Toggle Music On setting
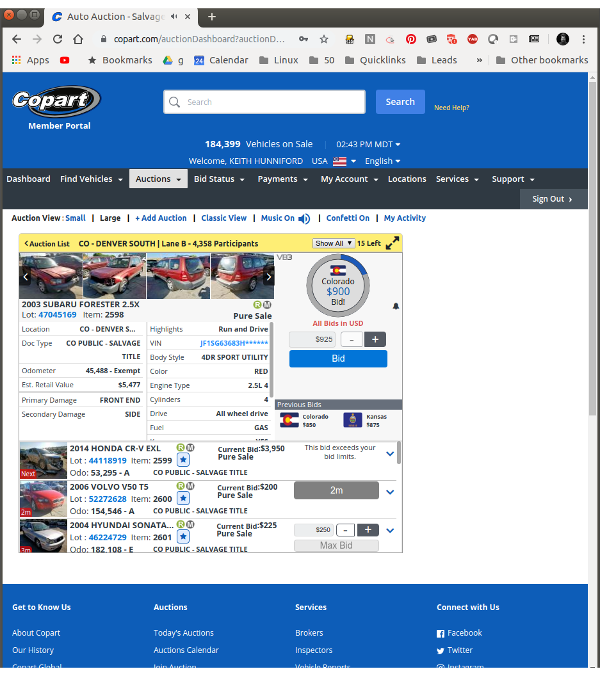 click(x=278, y=218)
